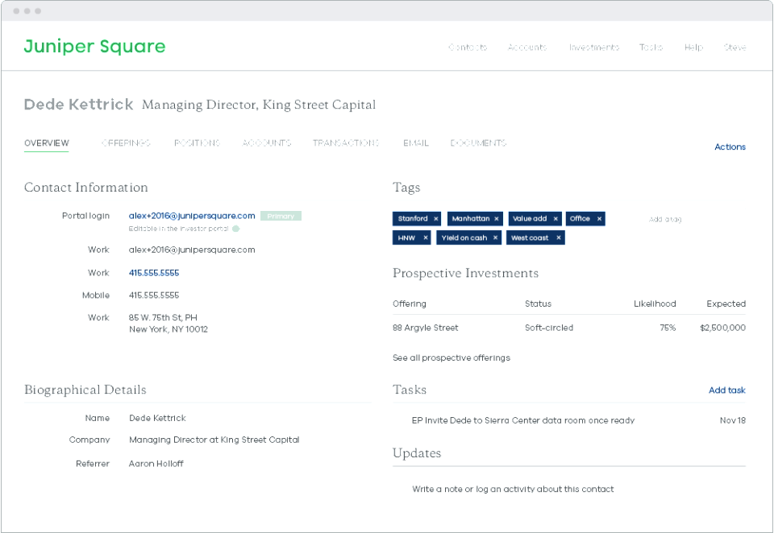
Task: Open the More menu in top navigation
Action: pos(734,48)
